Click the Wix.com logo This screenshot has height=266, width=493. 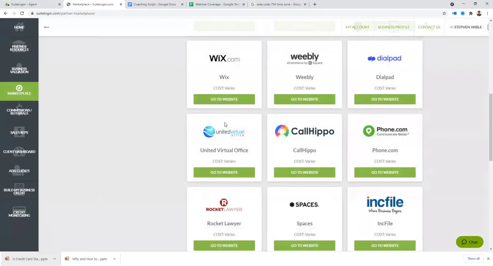coord(224,59)
